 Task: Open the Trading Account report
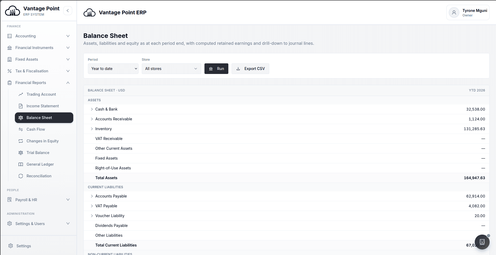click(44, 94)
